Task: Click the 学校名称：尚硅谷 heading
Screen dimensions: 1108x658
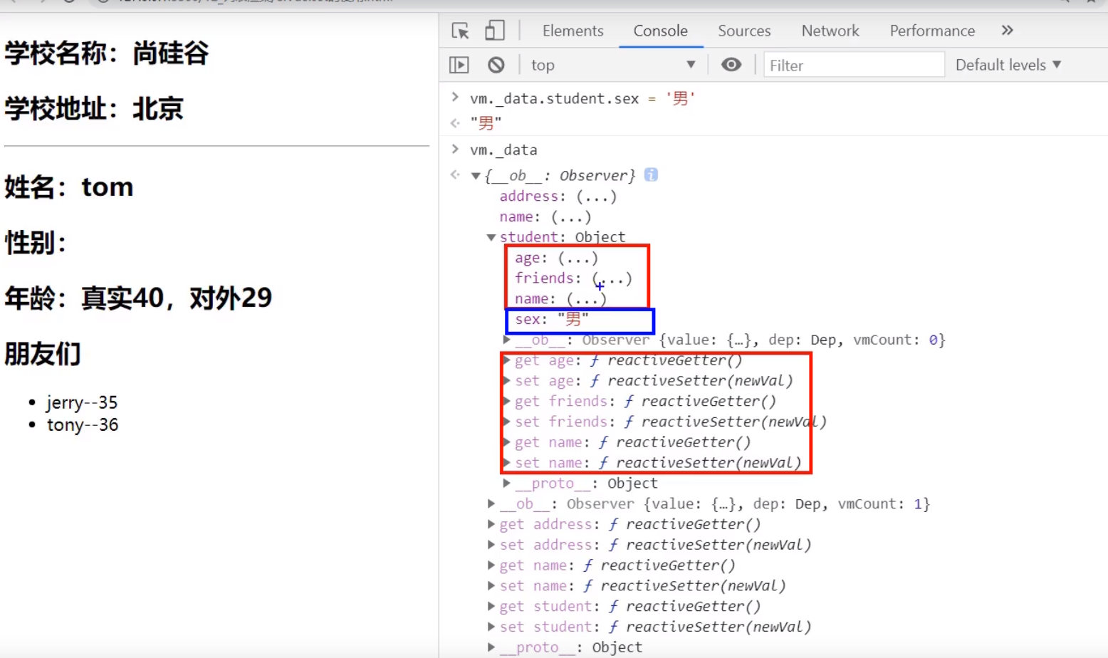Action: pyautogui.click(x=107, y=53)
